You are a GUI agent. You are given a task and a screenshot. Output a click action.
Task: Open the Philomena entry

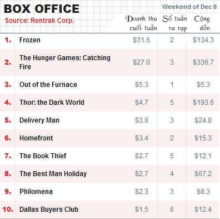(36, 192)
